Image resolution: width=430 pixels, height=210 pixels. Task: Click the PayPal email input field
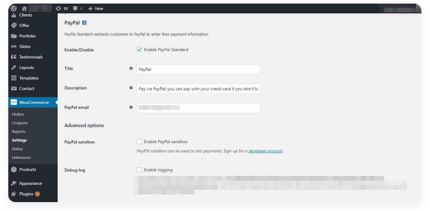pyautogui.click(x=198, y=108)
